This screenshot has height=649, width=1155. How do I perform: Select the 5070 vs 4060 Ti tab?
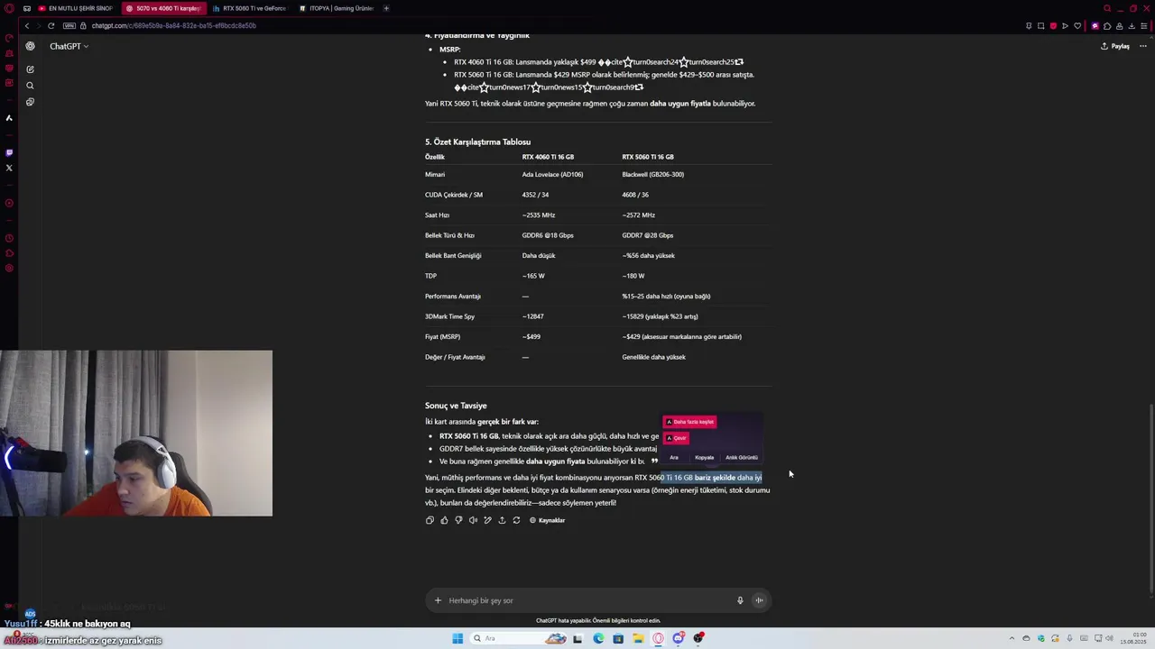click(163, 8)
